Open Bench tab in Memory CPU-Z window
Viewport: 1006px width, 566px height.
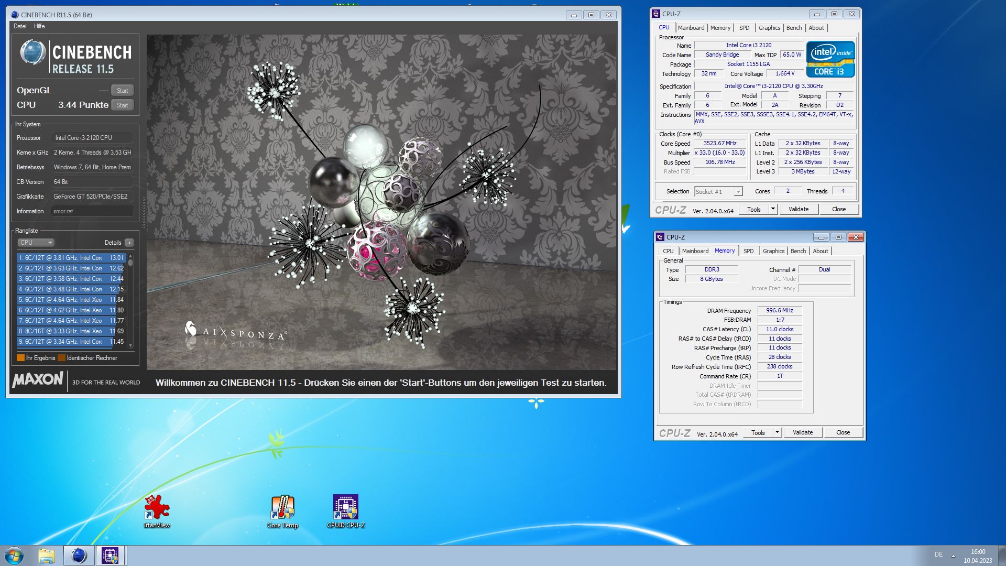[x=798, y=251]
